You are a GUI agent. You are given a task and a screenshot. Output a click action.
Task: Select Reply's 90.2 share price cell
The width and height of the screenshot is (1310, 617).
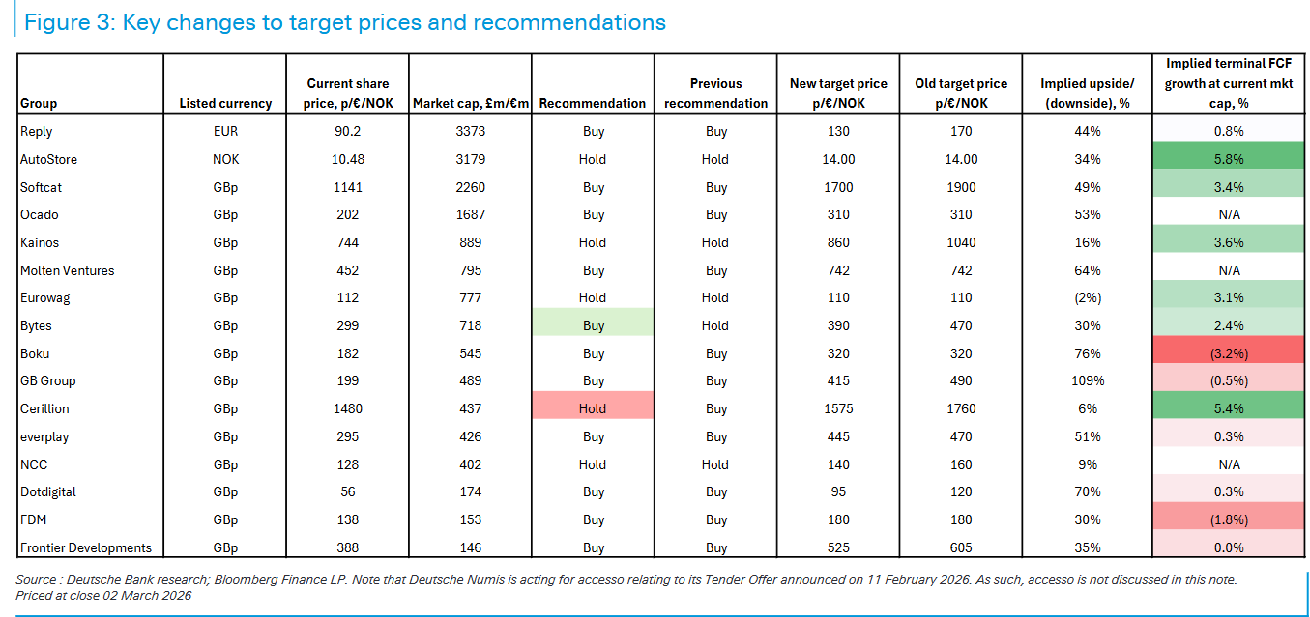(348, 131)
